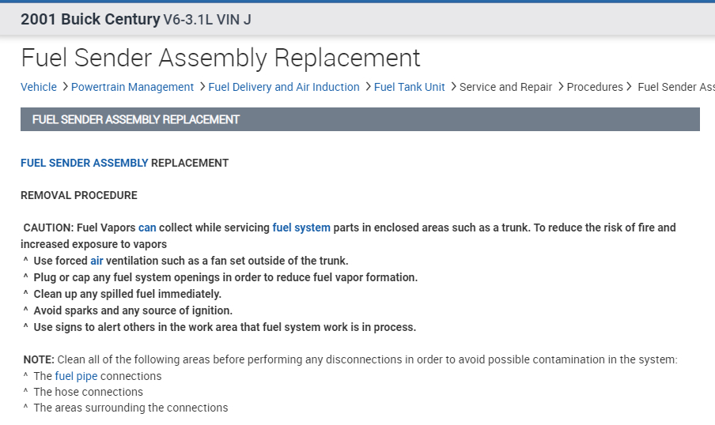The height and width of the screenshot is (425, 715).
Task: Click the chevron before Procedures breadcrumb
Action: (x=561, y=87)
